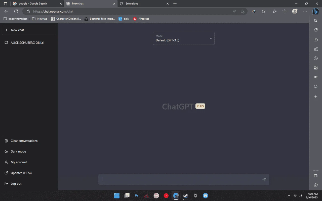Open Edge sidebar Microsoft 365 icon

[x=316, y=58]
